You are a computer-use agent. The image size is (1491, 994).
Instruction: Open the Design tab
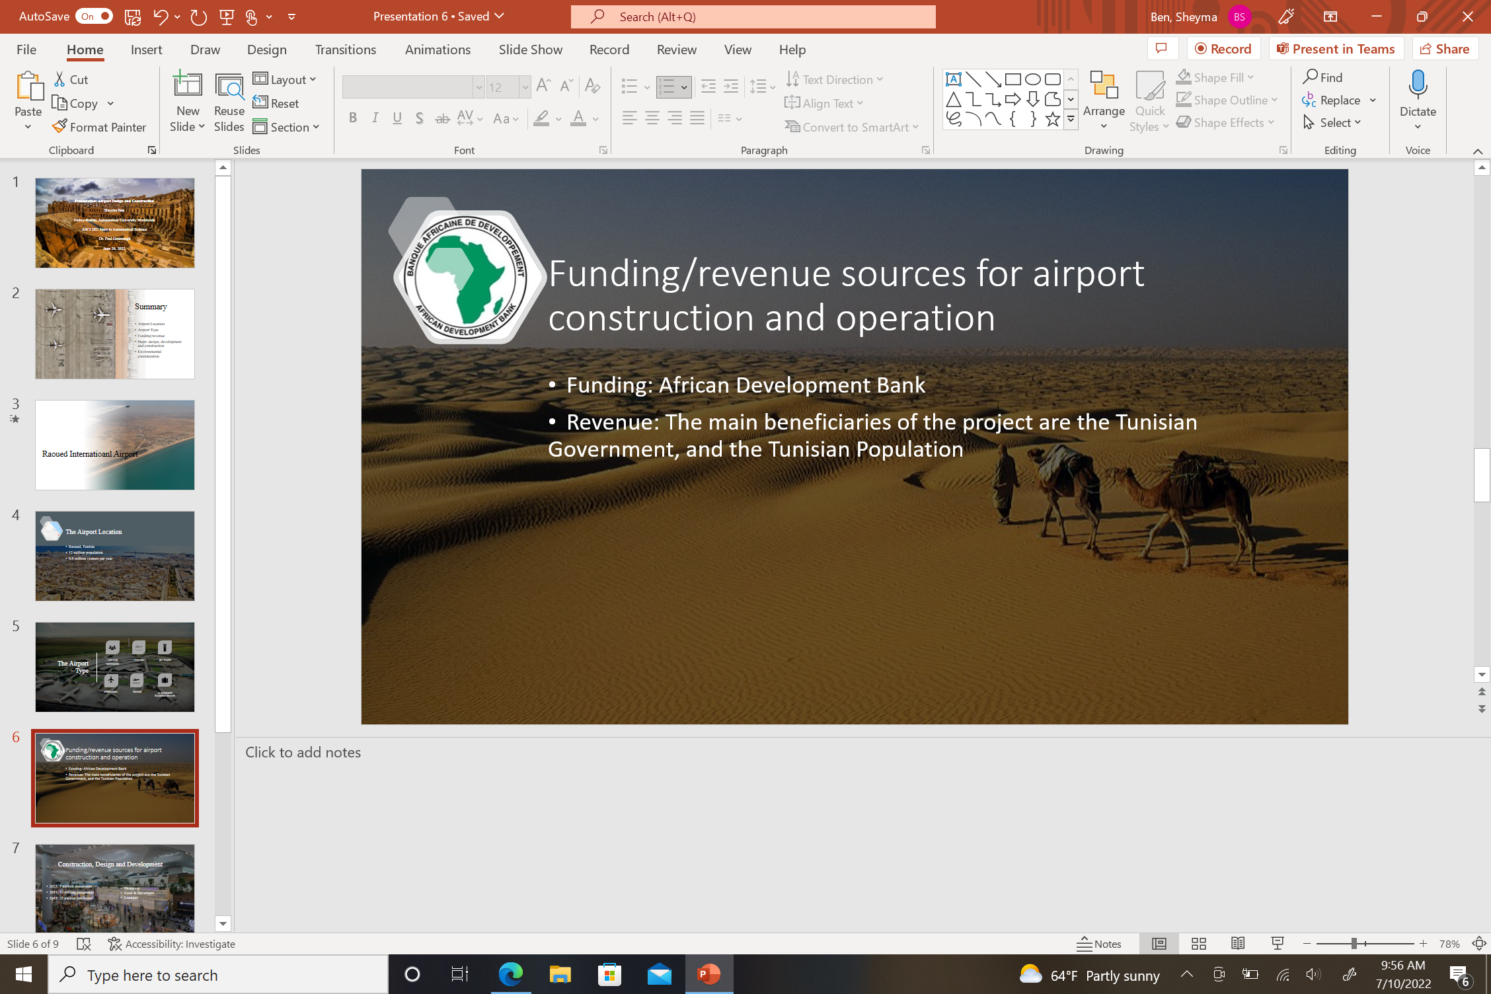(x=266, y=49)
